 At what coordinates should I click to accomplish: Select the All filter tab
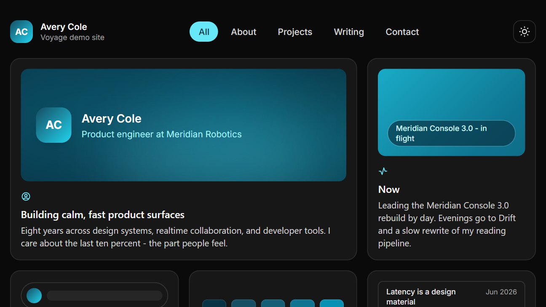coord(204,32)
